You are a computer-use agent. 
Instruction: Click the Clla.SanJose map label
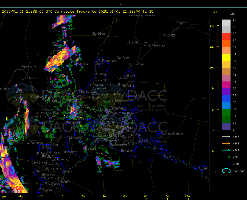pos(137,42)
